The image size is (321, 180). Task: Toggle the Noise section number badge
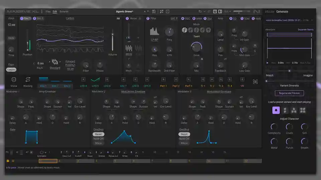pos(127,18)
